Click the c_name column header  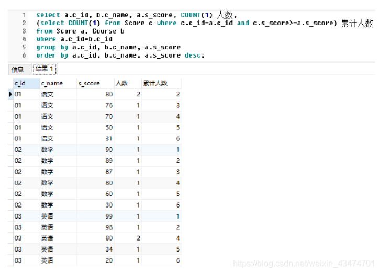[58, 83]
